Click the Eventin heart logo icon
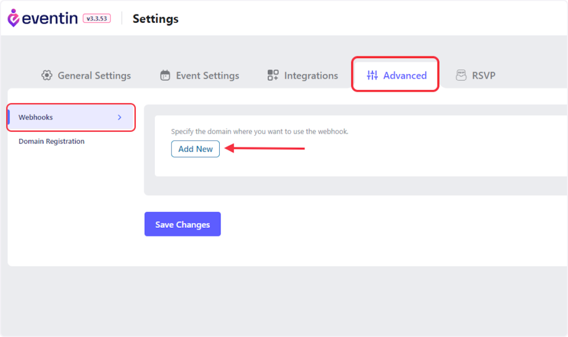 click(13, 18)
